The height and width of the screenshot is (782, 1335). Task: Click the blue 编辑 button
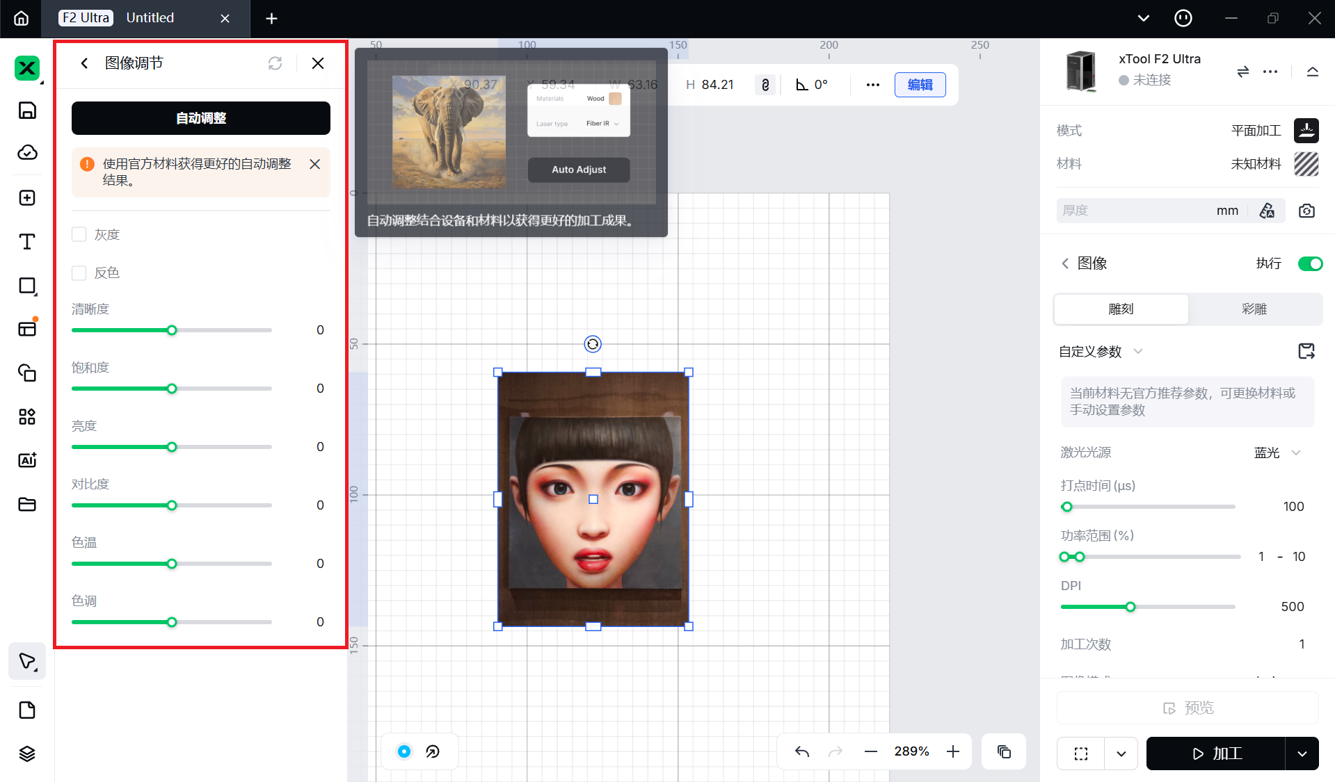pyautogui.click(x=920, y=85)
